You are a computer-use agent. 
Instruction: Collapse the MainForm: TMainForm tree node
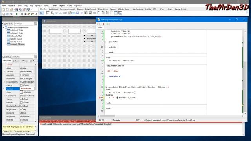point(4,27)
